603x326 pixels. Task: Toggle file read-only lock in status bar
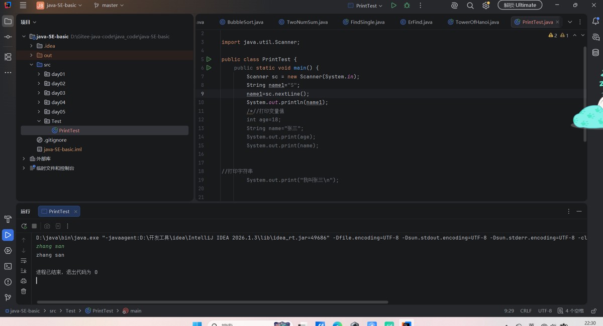tap(593, 311)
